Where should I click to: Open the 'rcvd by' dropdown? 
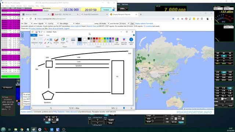[53, 23]
